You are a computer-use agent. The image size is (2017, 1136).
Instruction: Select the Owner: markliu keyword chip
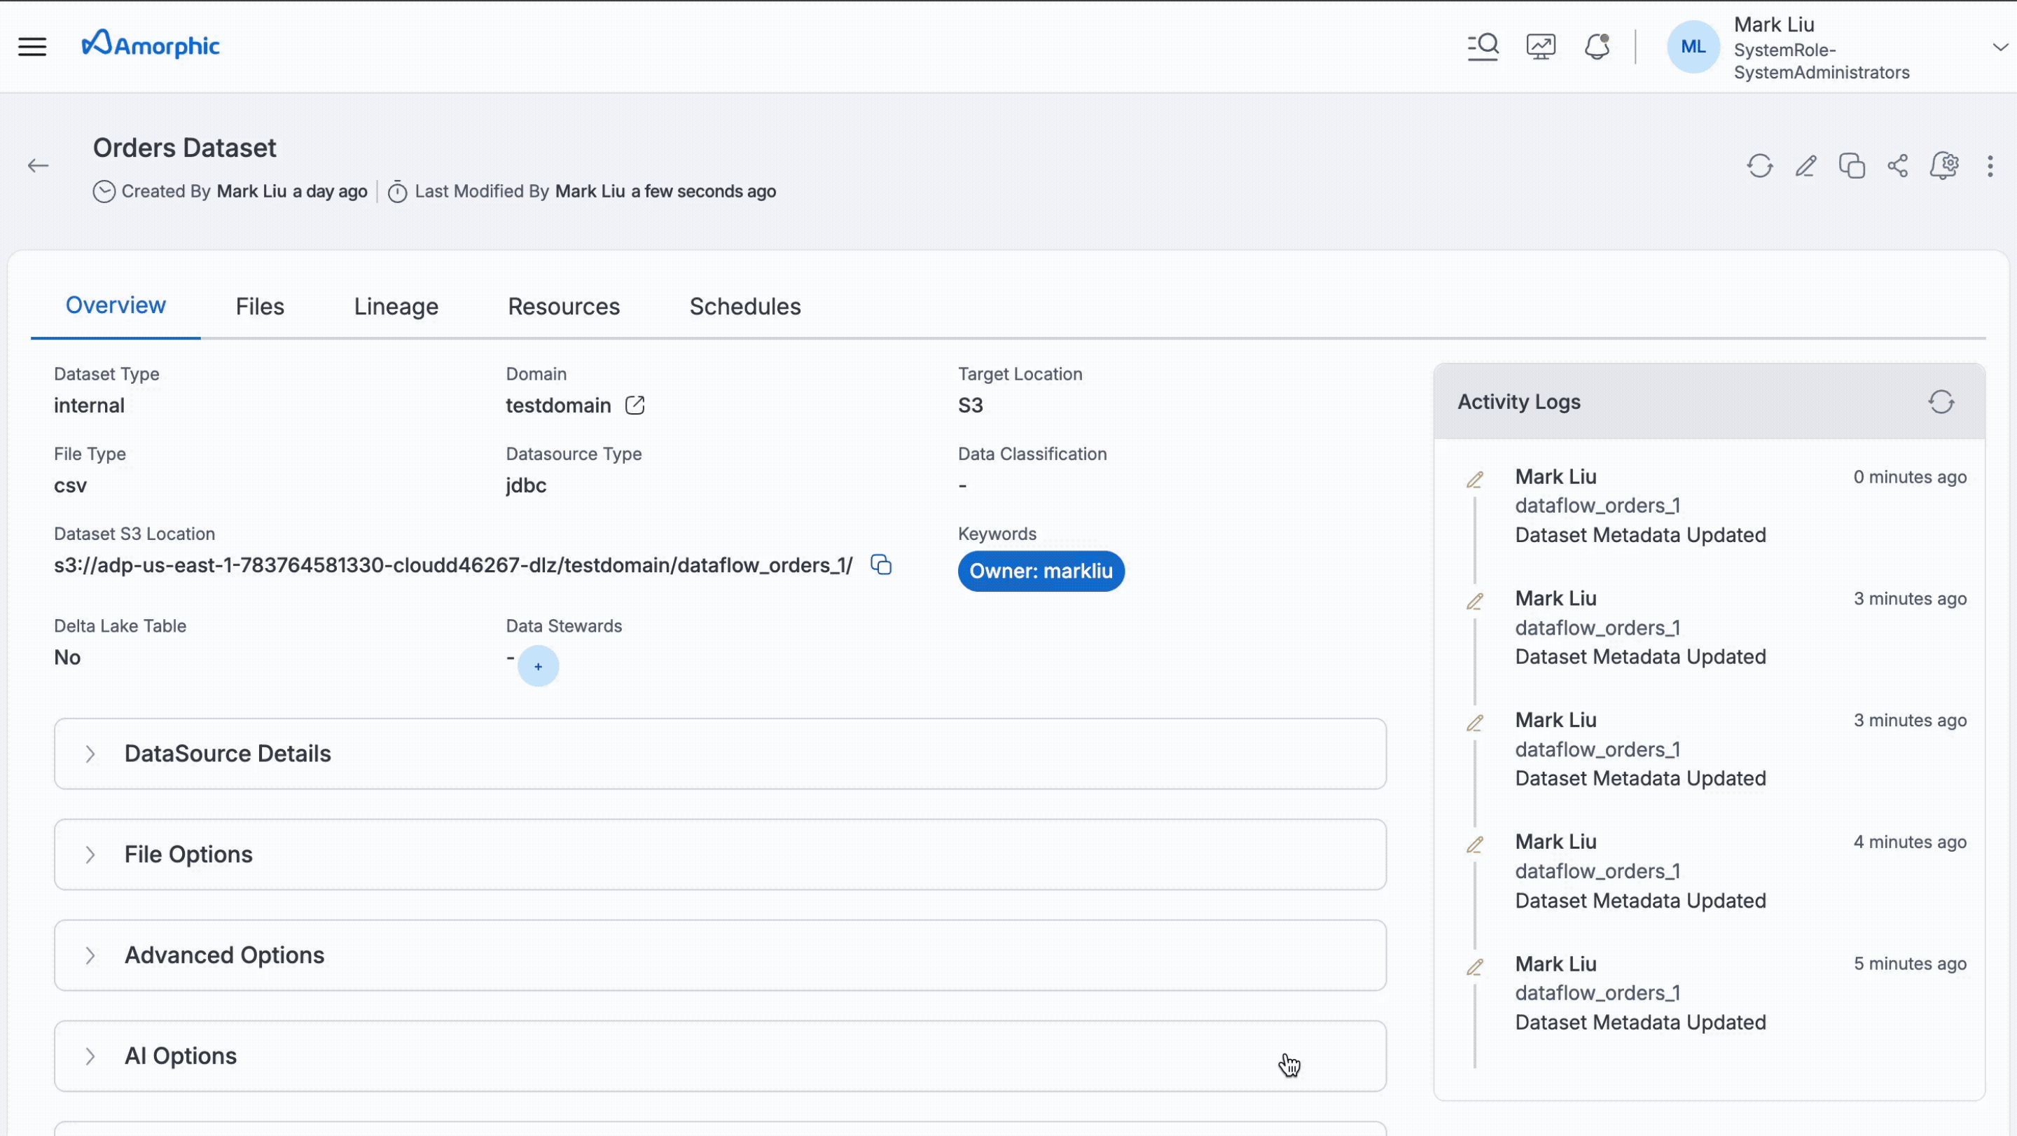click(1041, 571)
